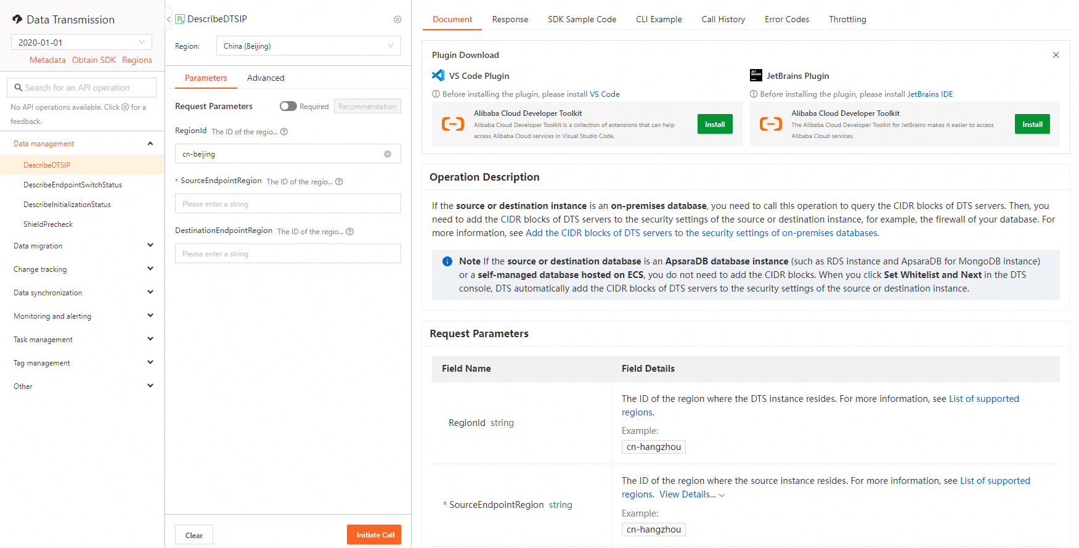Click help icon next to SourceEndpointRegion
This screenshot has width=1079, height=548.
(339, 182)
